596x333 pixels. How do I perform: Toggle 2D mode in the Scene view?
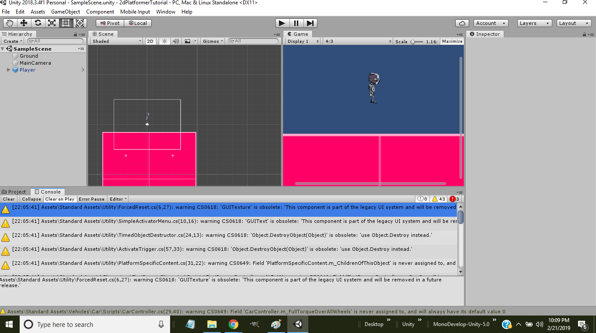coord(150,41)
